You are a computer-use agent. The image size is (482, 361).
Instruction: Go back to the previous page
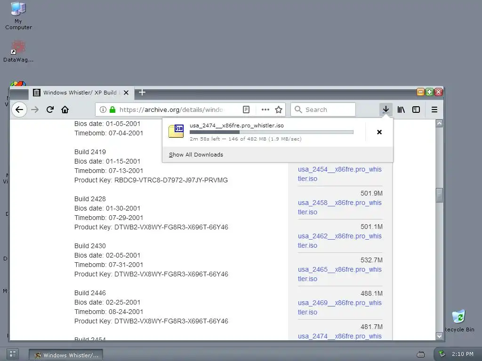click(19, 110)
